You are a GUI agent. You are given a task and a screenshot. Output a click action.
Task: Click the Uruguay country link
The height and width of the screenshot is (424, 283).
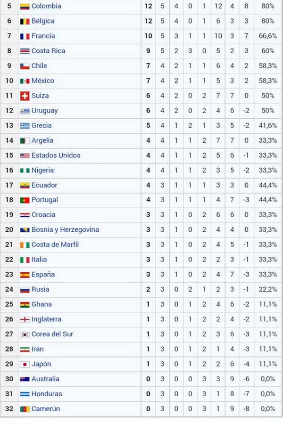44,111
